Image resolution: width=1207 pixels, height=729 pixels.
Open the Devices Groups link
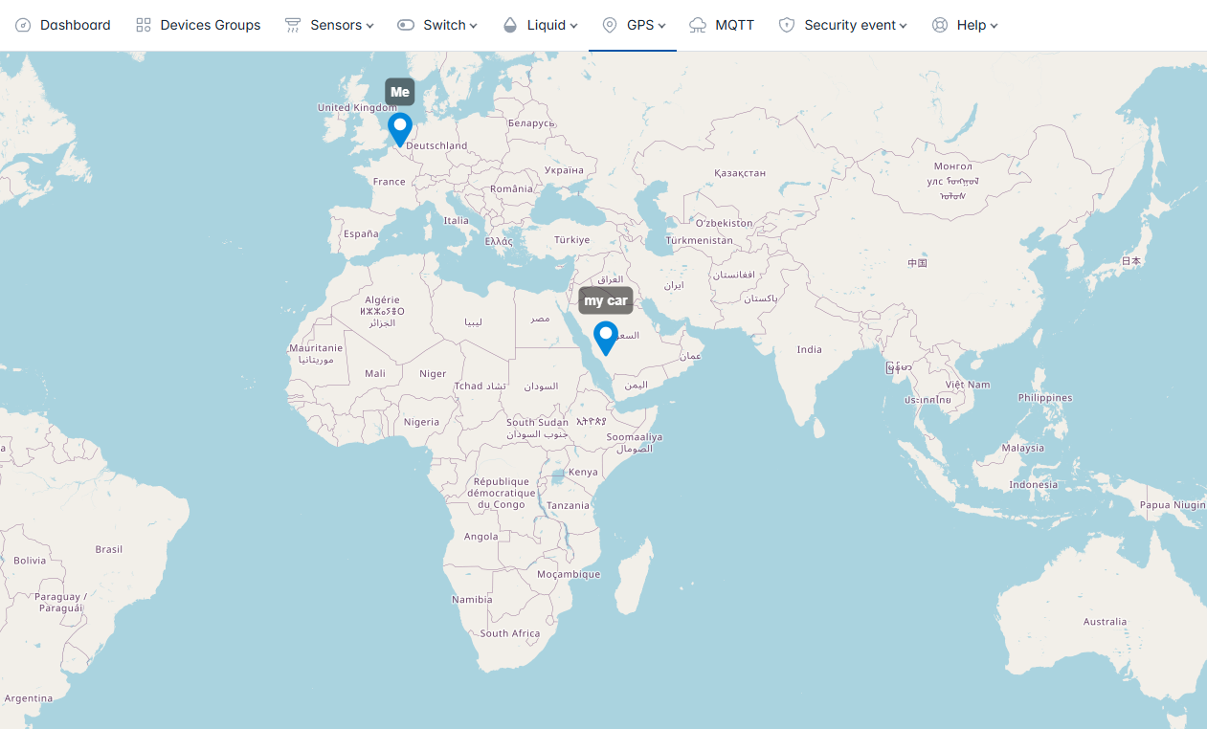(x=210, y=25)
